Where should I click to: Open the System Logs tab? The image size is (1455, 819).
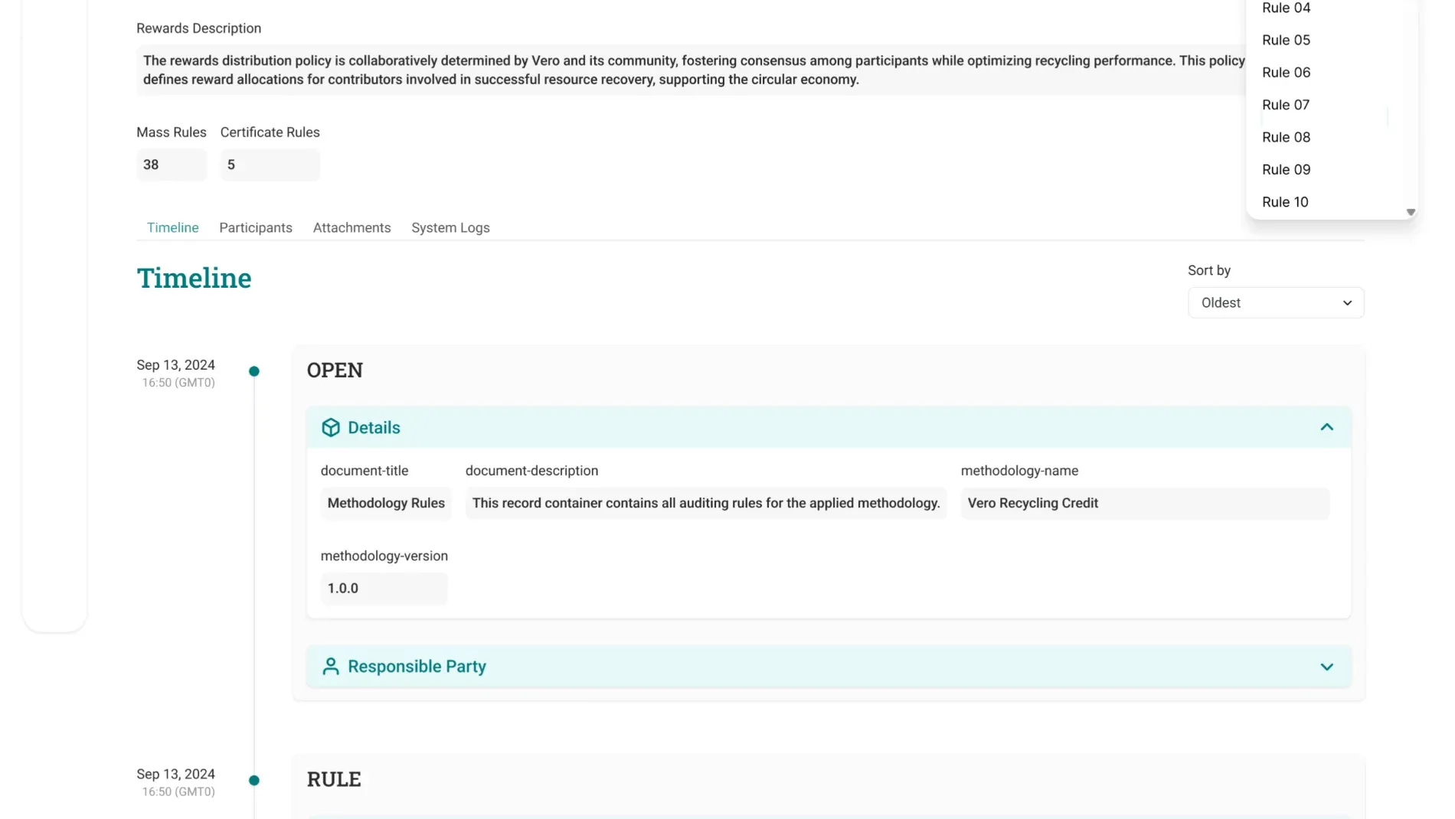pos(450,227)
